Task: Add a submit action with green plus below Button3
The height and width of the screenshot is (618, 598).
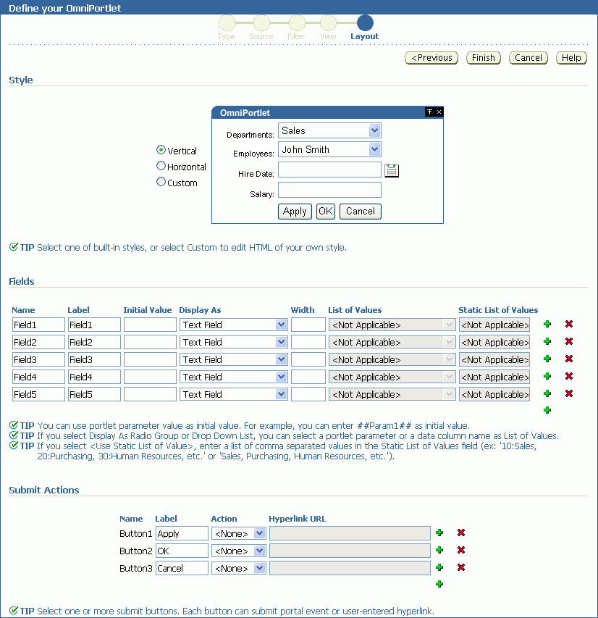Action: 439,584
